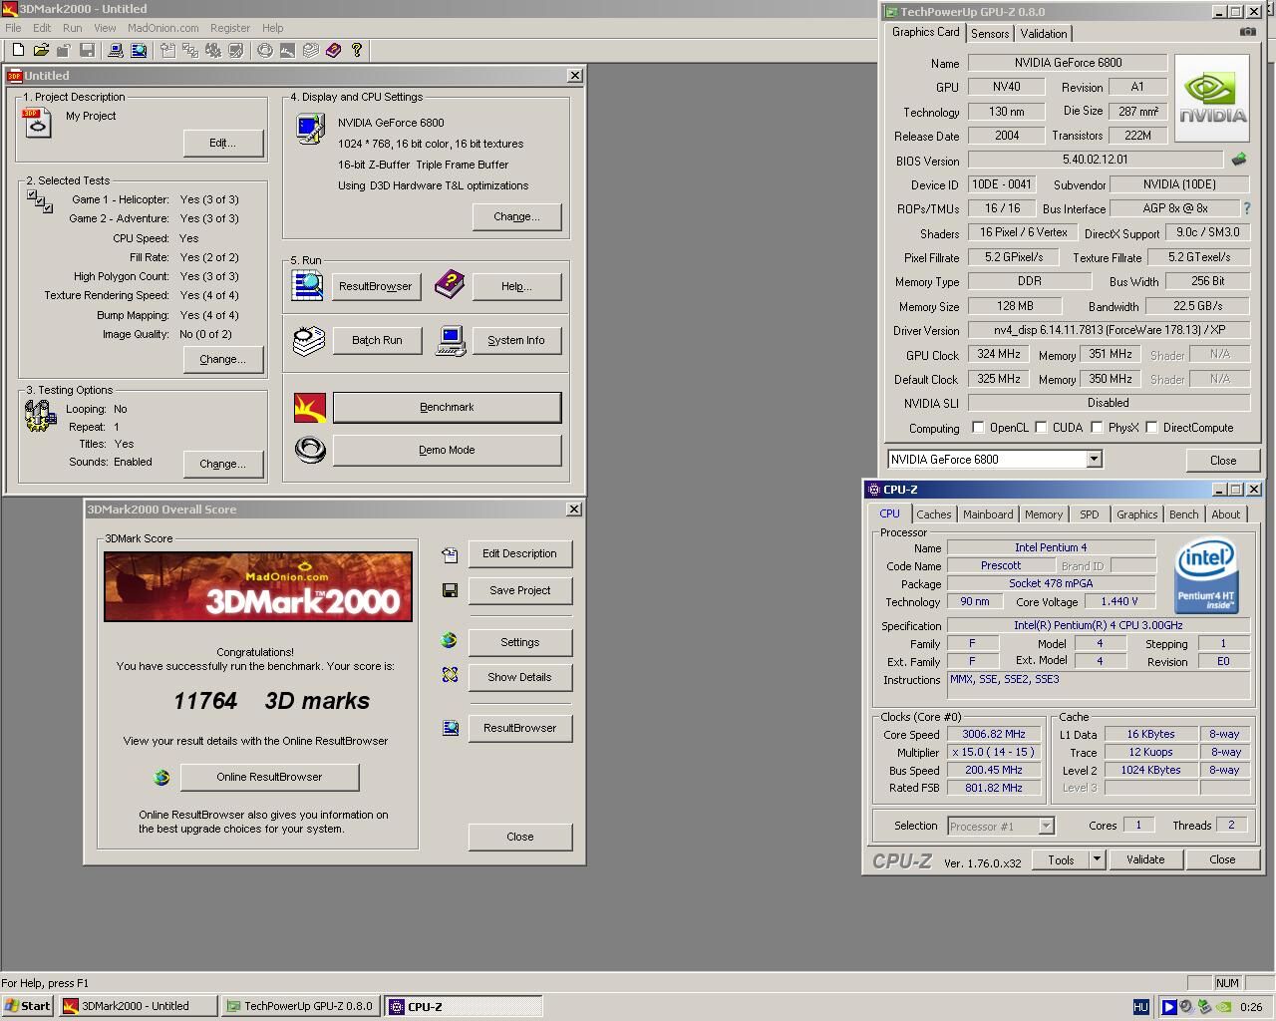
Task: Click the New project toolbar icon
Action: [18, 50]
